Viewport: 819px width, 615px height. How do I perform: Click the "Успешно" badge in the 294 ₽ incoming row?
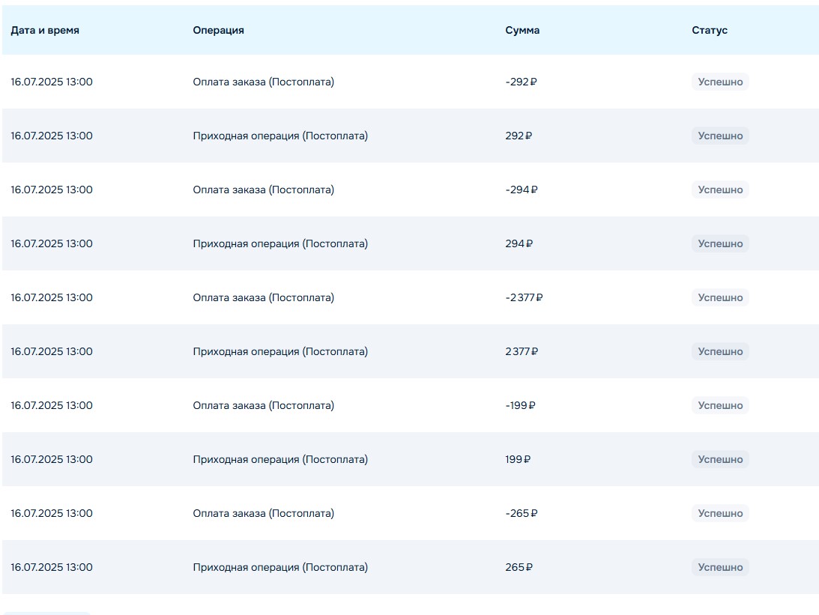pyautogui.click(x=720, y=243)
